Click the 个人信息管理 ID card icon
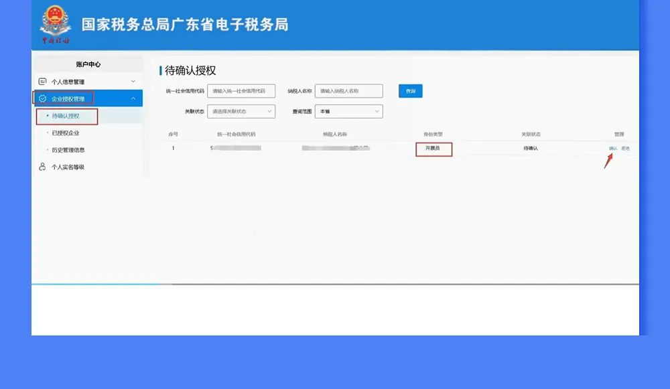 [42, 81]
